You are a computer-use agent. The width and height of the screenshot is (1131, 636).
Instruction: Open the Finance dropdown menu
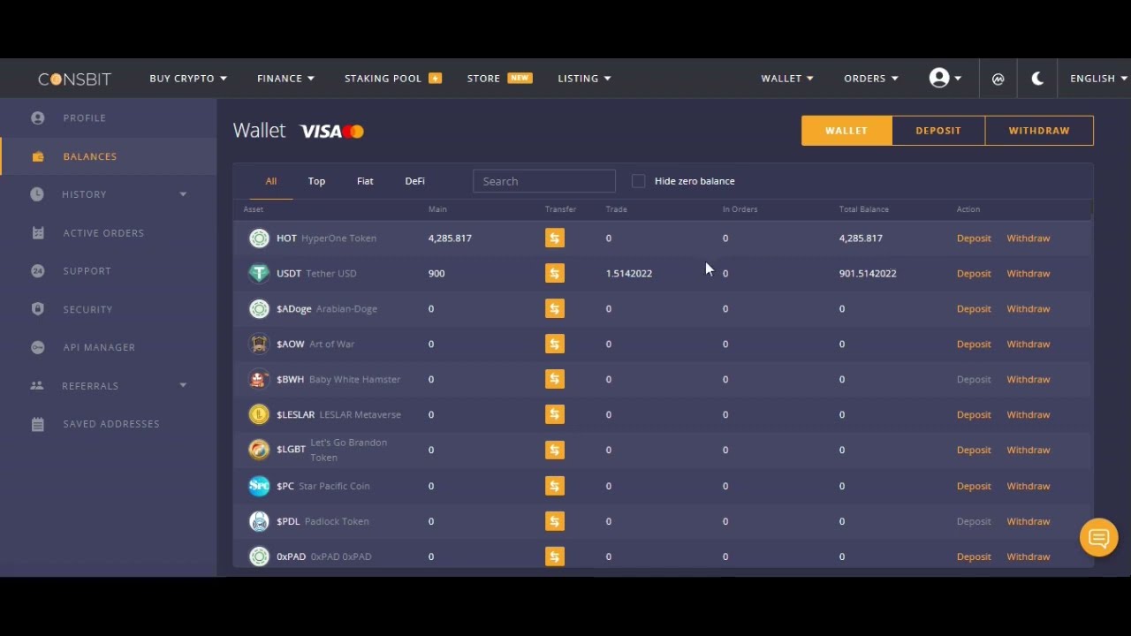click(x=285, y=79)
